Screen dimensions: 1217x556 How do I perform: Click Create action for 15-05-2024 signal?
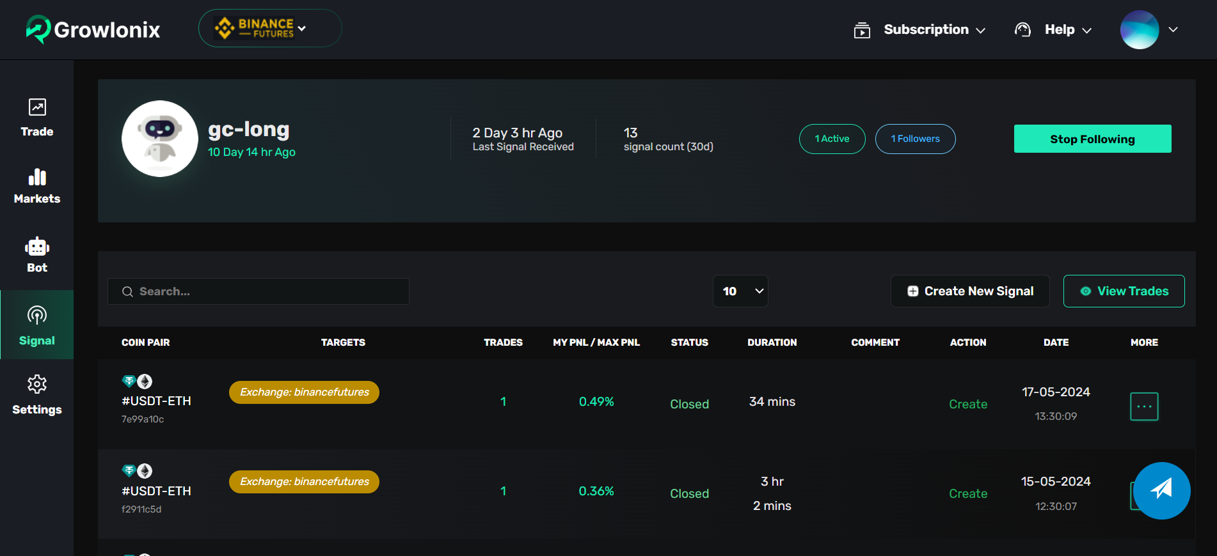click(x=967, y=493)
